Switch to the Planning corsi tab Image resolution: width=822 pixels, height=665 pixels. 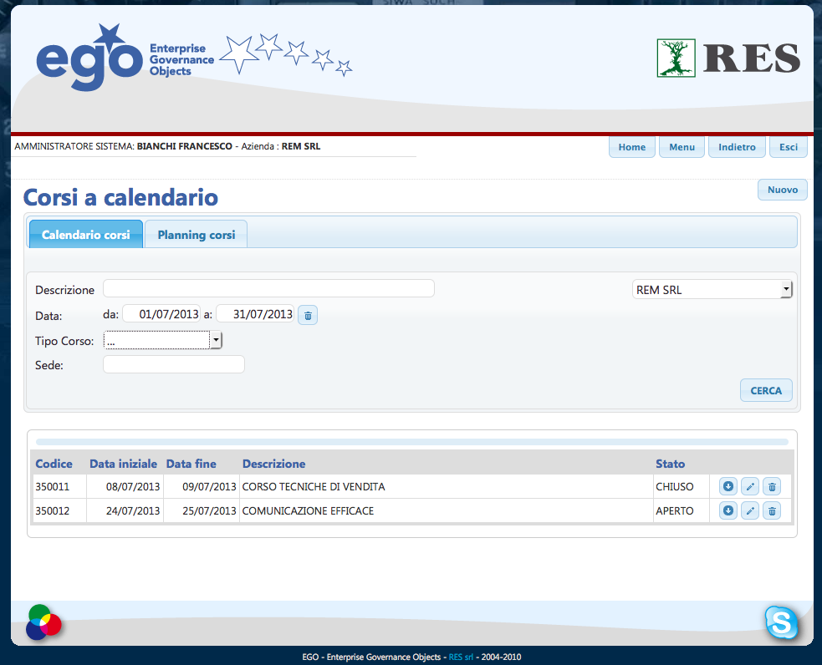196,235
